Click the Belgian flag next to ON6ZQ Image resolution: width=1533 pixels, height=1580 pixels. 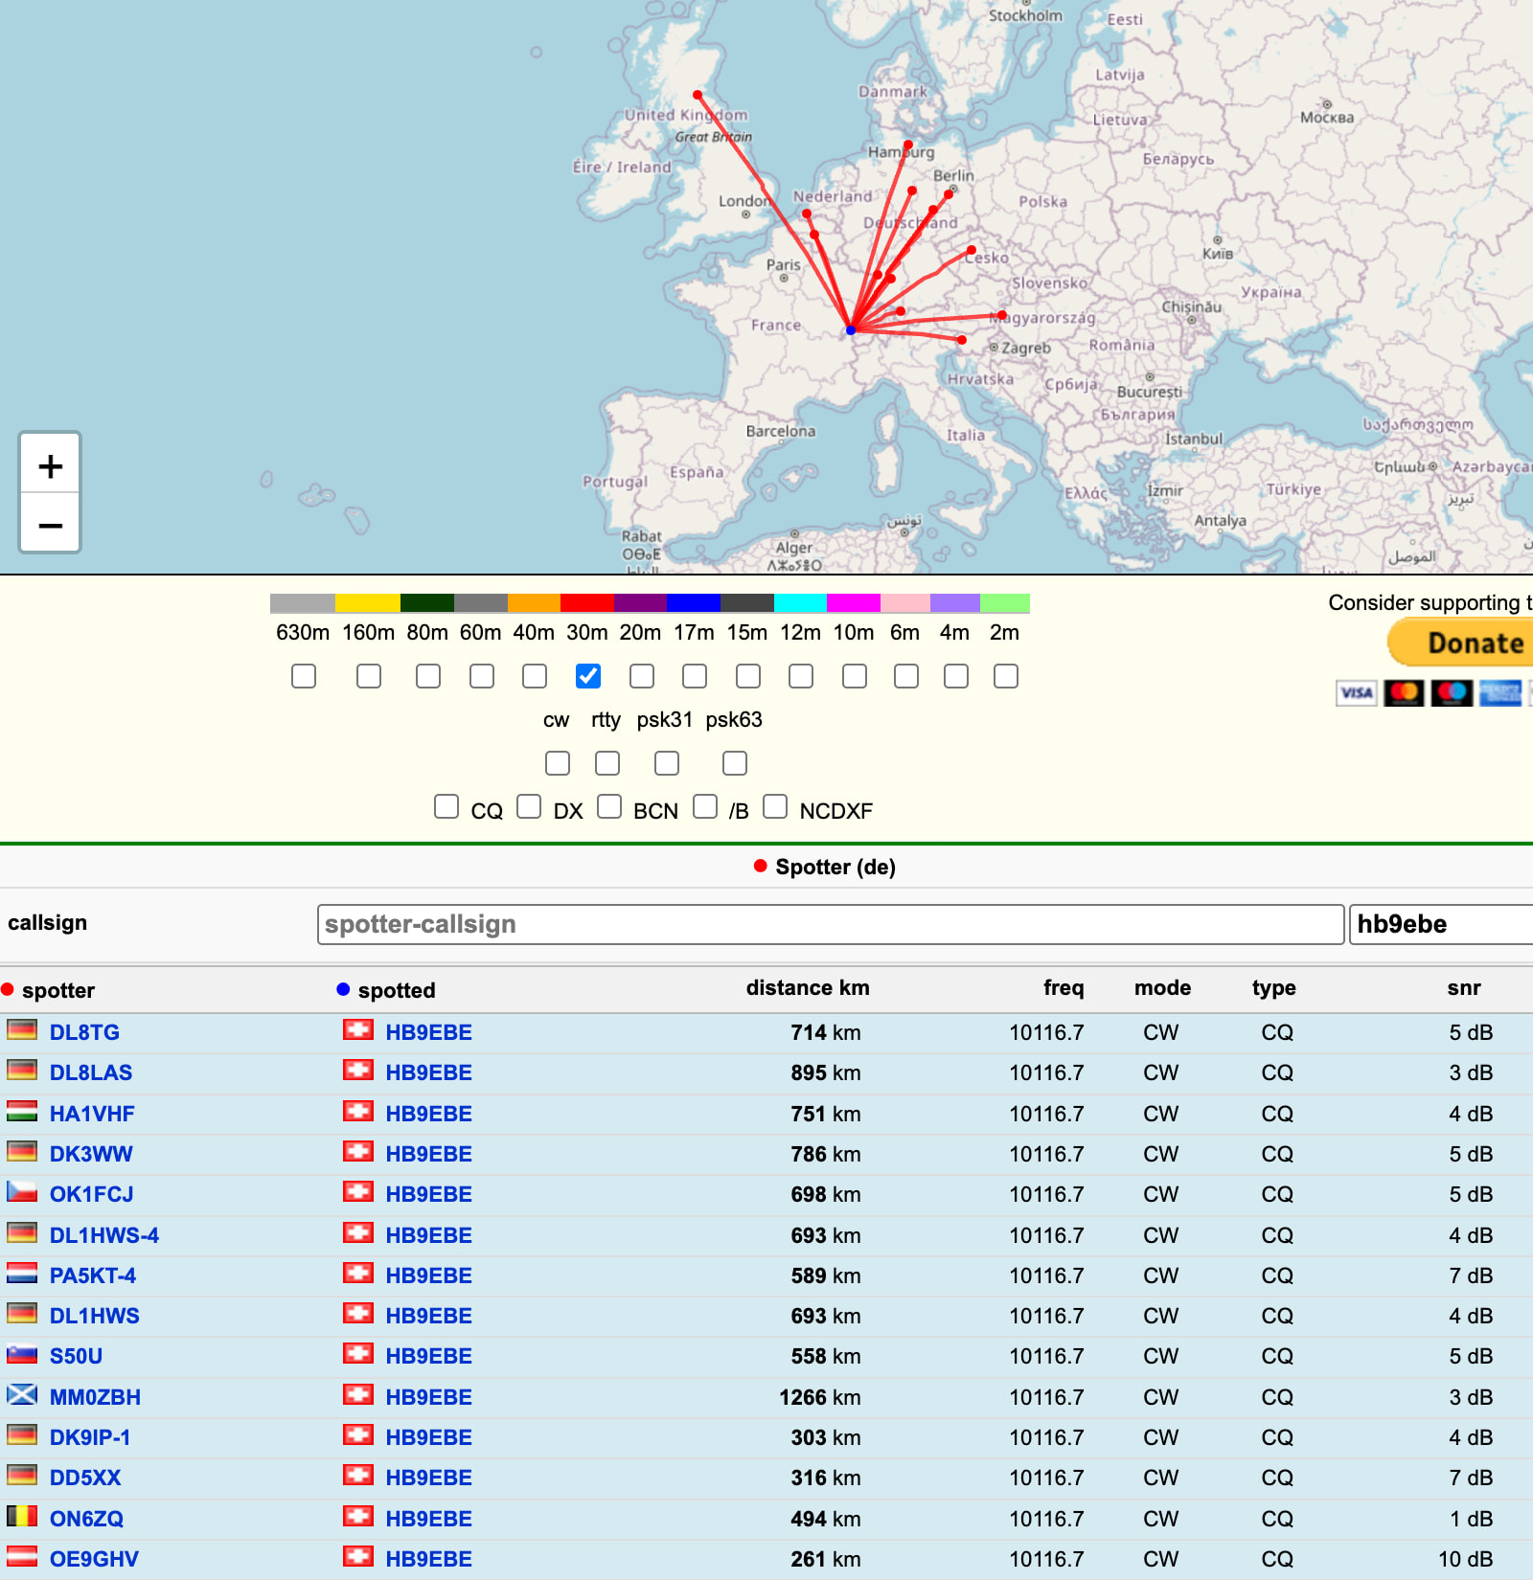(x=22, y=1517)
